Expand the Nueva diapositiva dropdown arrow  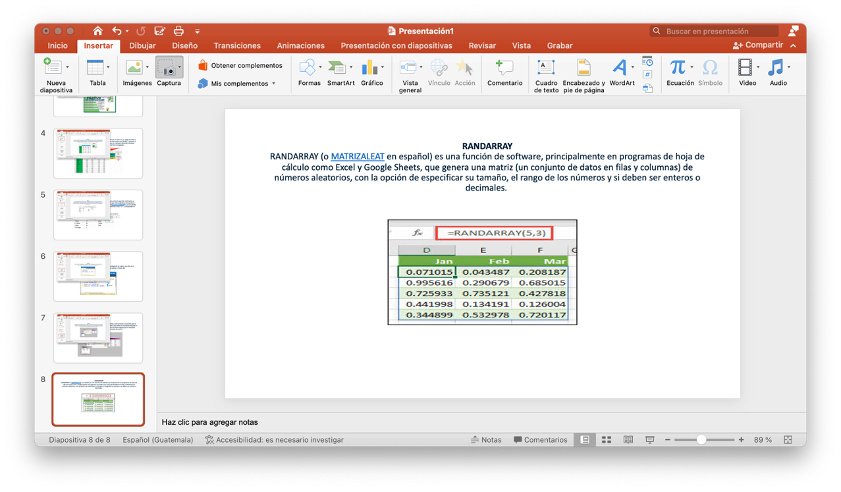(x=67, y=68)
